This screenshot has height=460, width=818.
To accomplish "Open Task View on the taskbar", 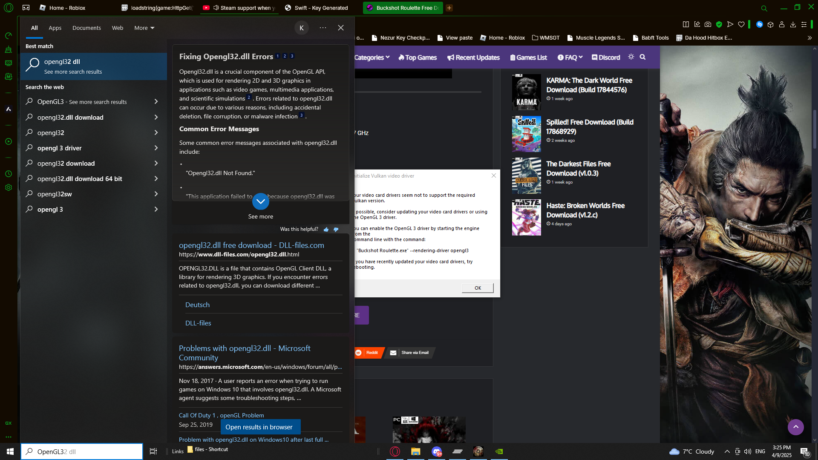I will point(153,451).
